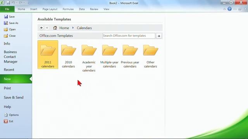The height and width of the screenshot is (139, 248).
Task: Click the Home icon in the breadcrumb
Action: (55, 28)
